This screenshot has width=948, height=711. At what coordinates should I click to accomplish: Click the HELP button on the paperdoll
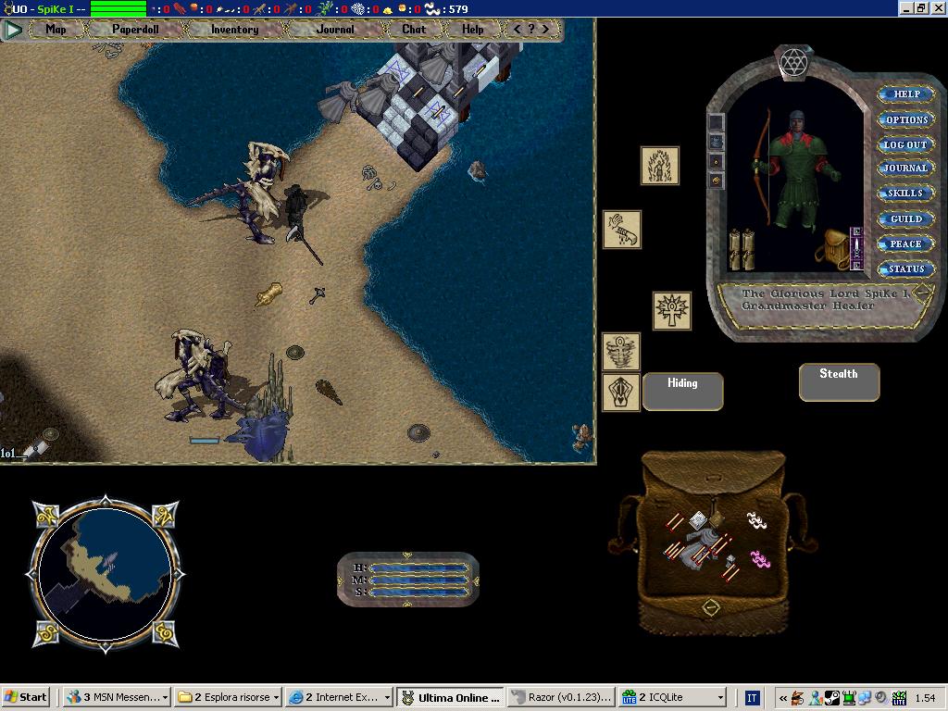[906, 94]
